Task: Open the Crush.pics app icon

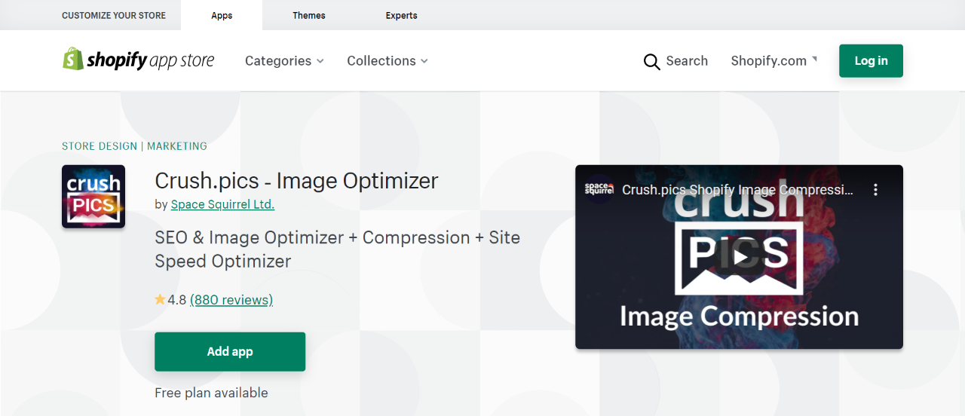Action: (x=93, y=197)
